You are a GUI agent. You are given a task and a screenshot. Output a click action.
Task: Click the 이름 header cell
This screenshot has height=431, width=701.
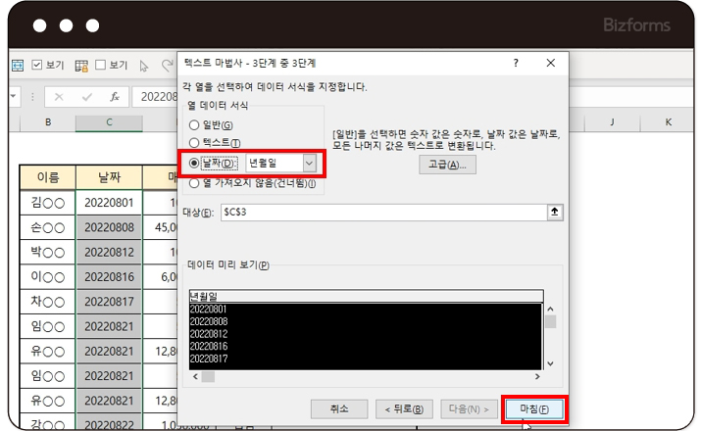(48, 177)
